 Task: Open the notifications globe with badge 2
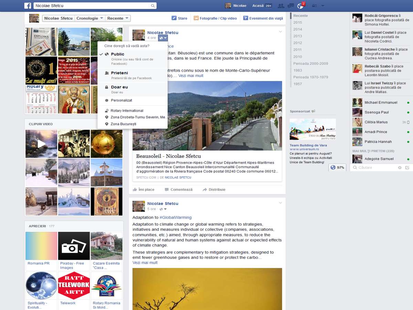click(x=300, y=6)
